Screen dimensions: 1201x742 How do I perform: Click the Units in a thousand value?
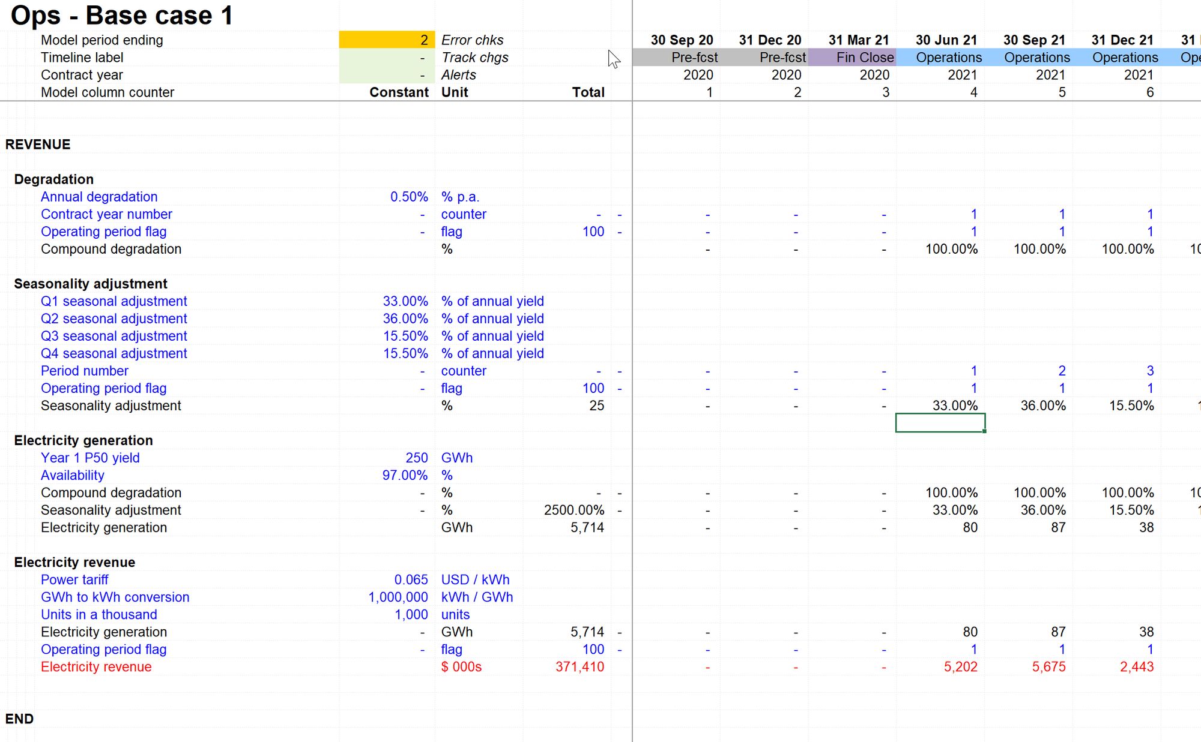[411, 614]
